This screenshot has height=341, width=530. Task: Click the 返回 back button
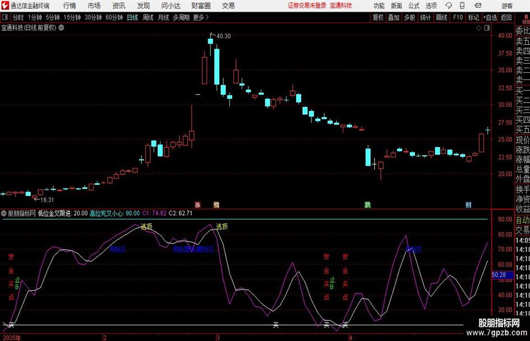point(506,17)
